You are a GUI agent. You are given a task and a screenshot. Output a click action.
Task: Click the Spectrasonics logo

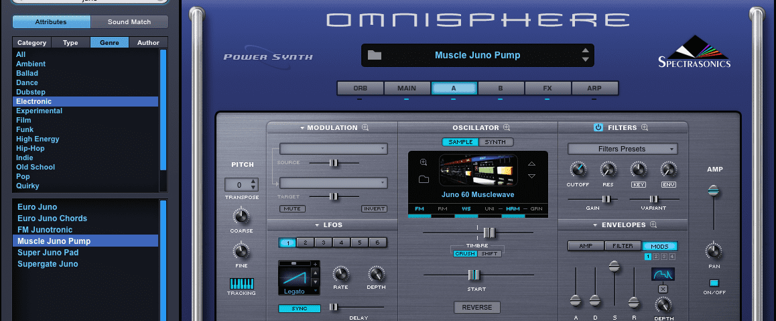[x=694, y=52]
